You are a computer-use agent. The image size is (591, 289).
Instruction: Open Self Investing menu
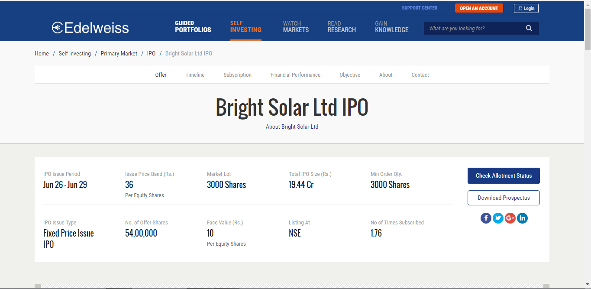[245, 26]
